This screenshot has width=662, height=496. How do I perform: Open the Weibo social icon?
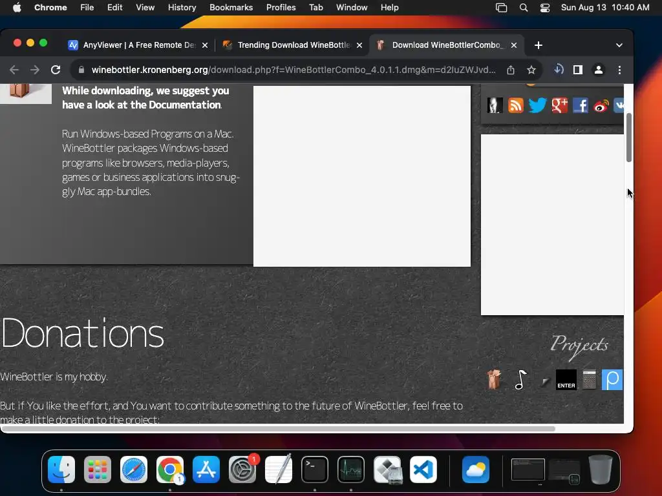tap(601, 106)
